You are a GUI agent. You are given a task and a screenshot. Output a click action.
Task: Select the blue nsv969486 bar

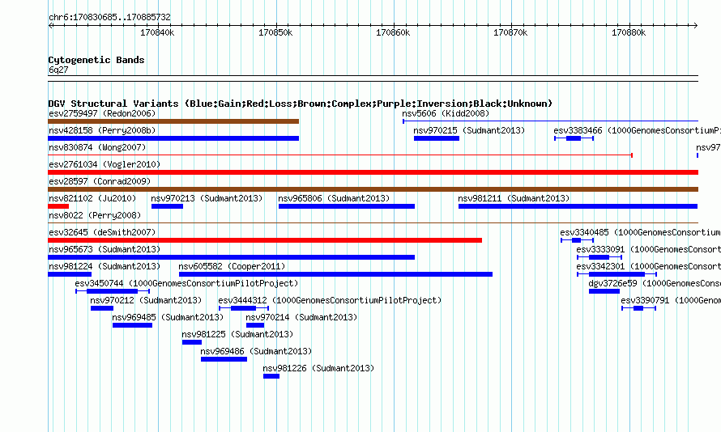tap(224, 359)
